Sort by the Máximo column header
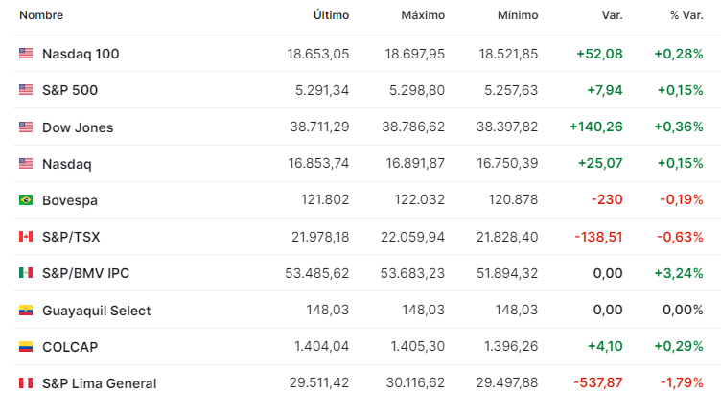The image size is (721, 393). (423, 15)
